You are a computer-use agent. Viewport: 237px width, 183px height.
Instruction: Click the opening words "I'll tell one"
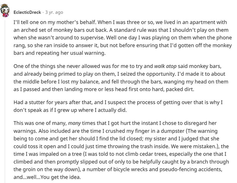[x=27, y=23]
